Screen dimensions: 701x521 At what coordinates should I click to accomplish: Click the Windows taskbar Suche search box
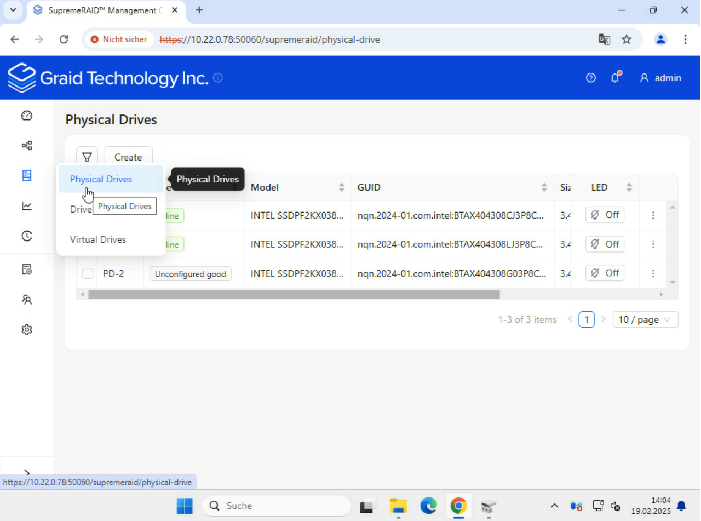(277, 506)
